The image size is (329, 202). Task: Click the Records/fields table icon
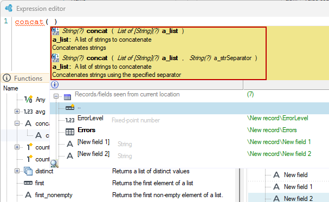pyautogui.click(x=67, y=97)
